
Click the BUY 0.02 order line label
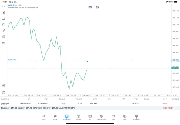coord(12,60)
